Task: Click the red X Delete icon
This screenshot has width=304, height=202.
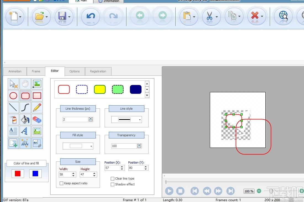Action: pyautogui.click(x=255, y=15)
